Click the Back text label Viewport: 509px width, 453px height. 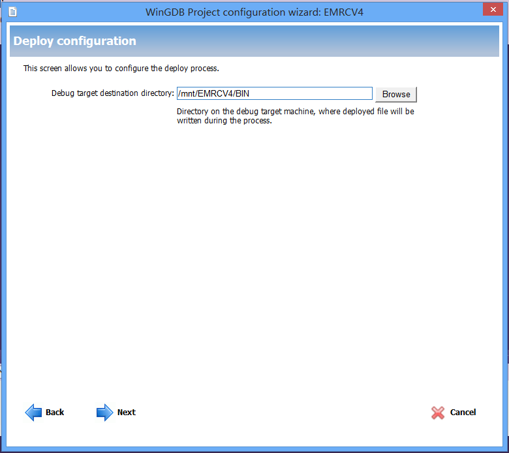tap(55, 413)
